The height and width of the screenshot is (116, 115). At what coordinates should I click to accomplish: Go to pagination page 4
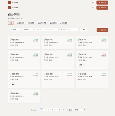coord(52,110)
